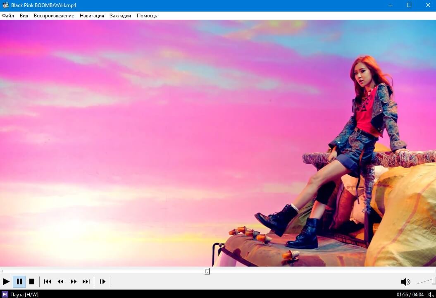Open the Закладки menu
The height and width of the screenshot is (298, 436).
tap(120, 16)
